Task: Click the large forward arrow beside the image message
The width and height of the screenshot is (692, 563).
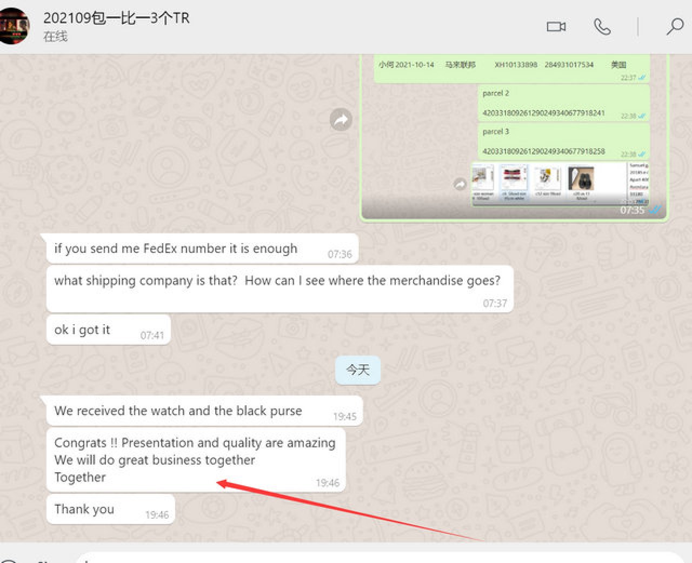Action: [341, 119]
